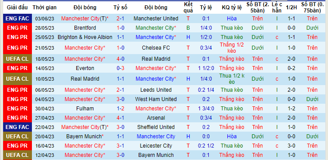The image size is (328, 160).
Task: Click the 3-0 score versus Bayern Munich
Action: tap(121, 155)
